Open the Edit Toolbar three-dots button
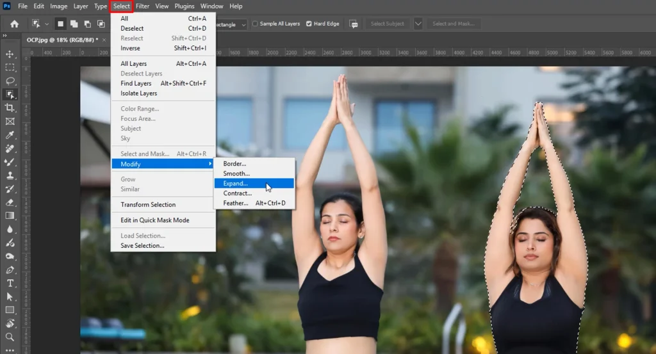 10,350
